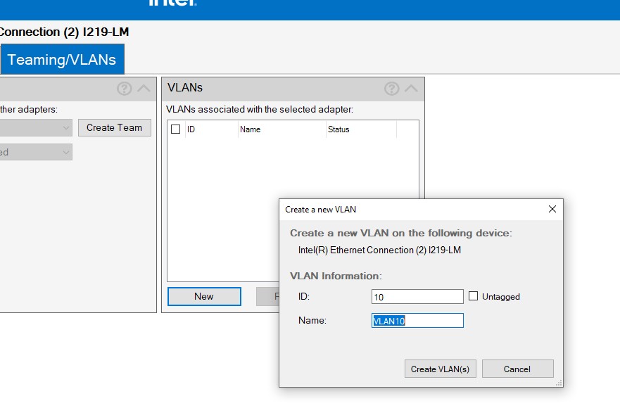Open help for the VLANs panel
Image resolution: width=620 pixels, height=420 pixels.
(x=391, y=89)
